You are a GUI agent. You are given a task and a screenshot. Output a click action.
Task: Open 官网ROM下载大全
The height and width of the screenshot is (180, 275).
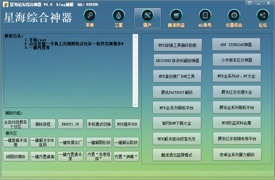point(177,123)
